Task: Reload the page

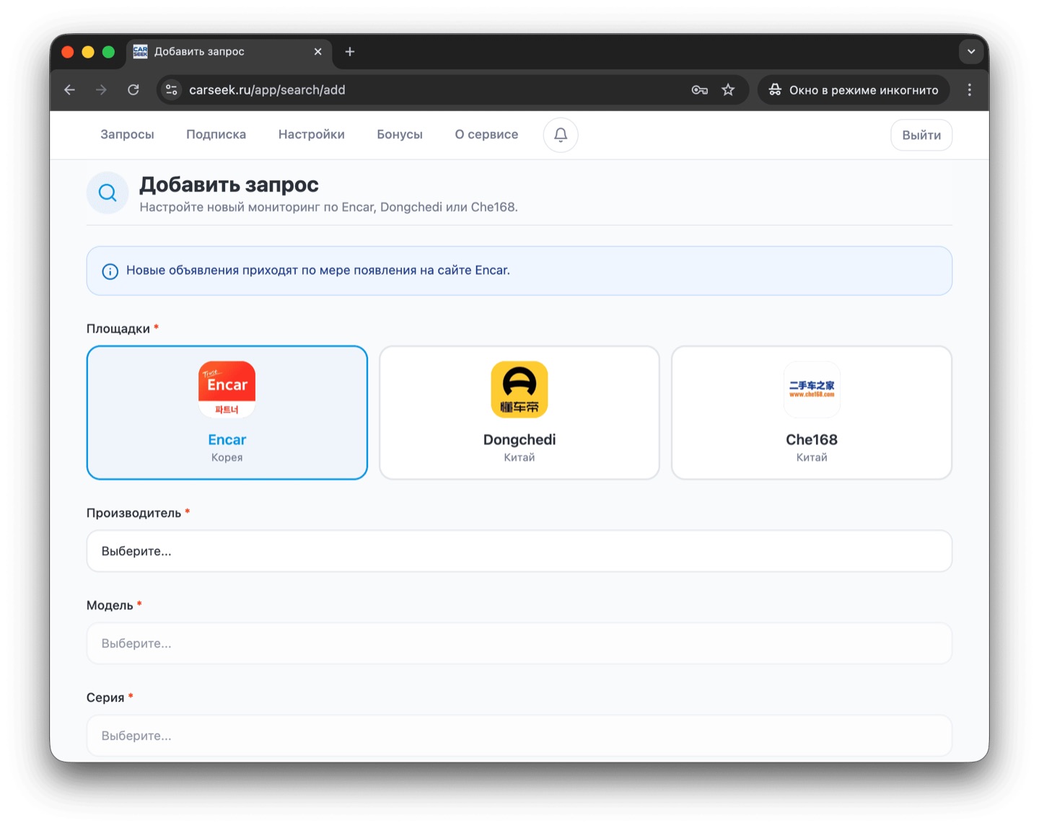Action: coord(133,90)
